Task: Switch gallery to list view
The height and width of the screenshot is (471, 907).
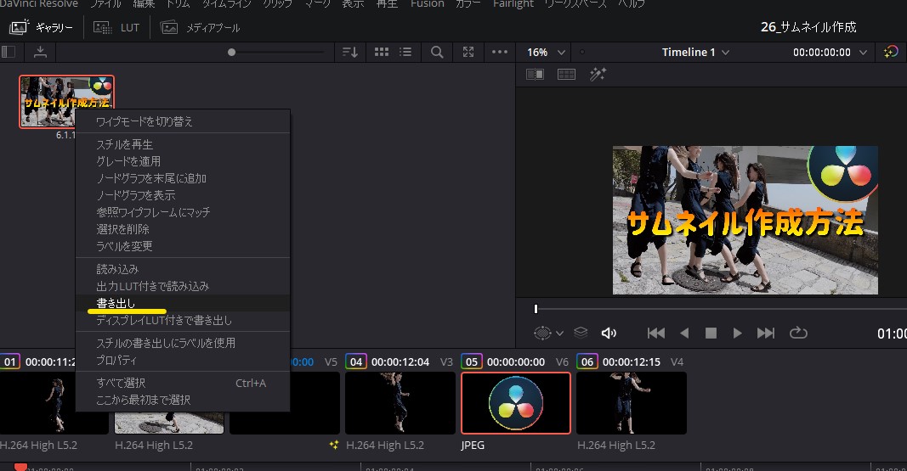Action: click(x=406, y=52)
